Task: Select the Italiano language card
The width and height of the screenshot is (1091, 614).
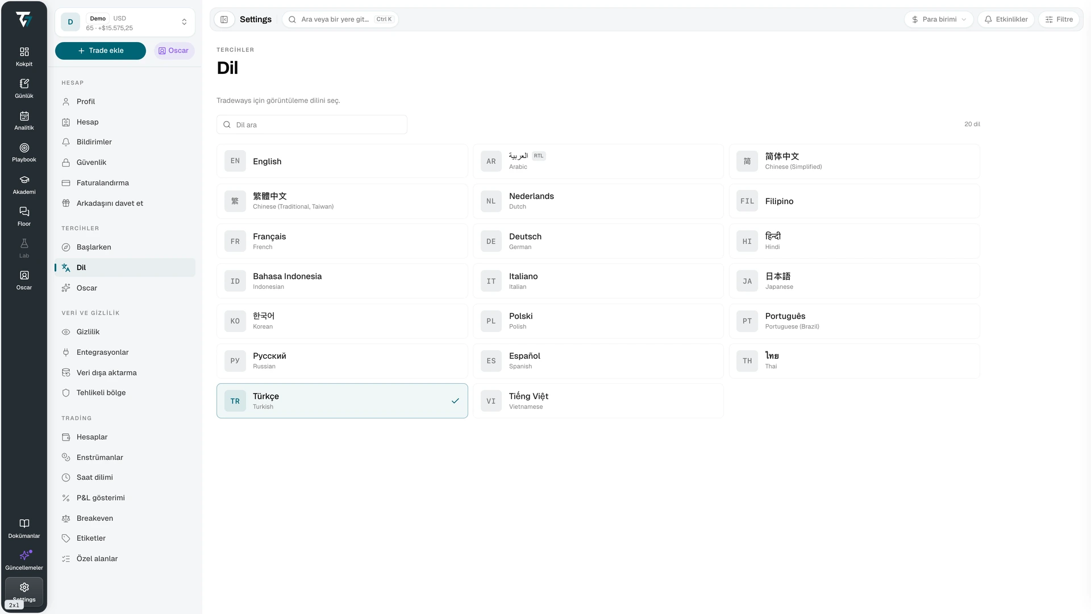Action: click(x=598, y=281)
